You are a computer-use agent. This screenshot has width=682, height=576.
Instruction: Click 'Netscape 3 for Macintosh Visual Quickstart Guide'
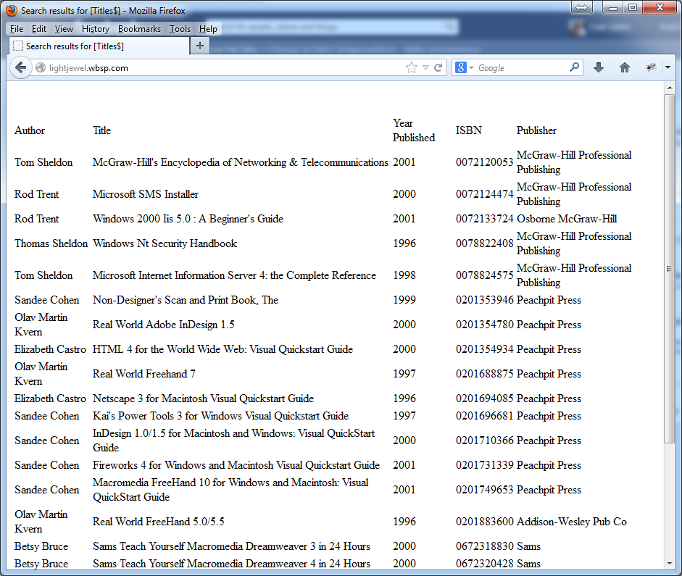click(x=203, y=398)
